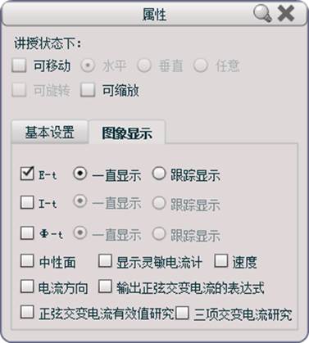Select the 图象显示 tab
This screenshot has height=343, width=309.
[127, 133]
